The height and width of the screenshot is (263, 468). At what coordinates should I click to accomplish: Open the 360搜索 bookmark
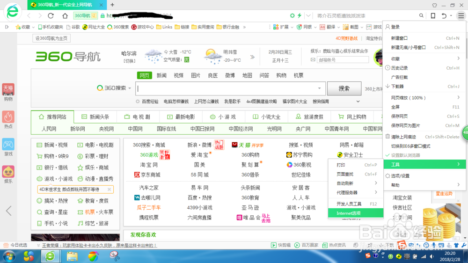[x=118, y=27]
